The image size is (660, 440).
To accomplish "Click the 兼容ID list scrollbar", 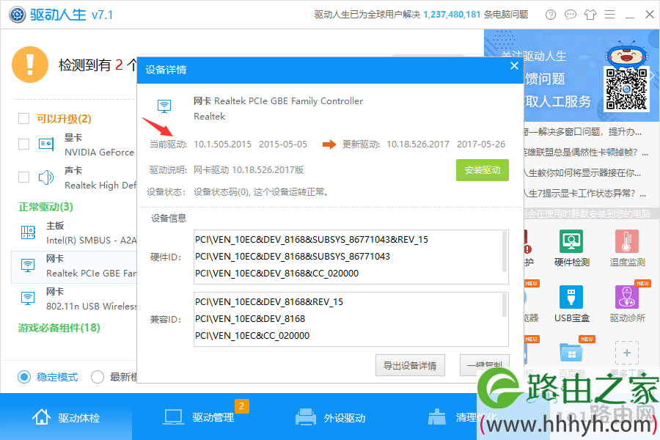I will 505,305.
